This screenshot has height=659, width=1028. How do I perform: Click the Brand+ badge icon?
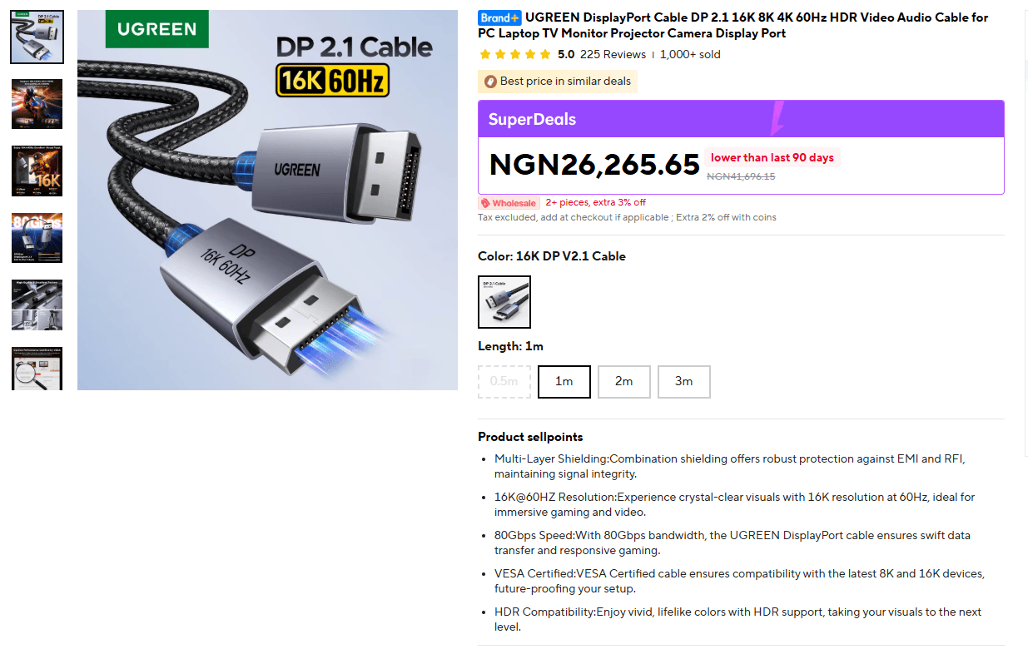(x=499, y=17)
